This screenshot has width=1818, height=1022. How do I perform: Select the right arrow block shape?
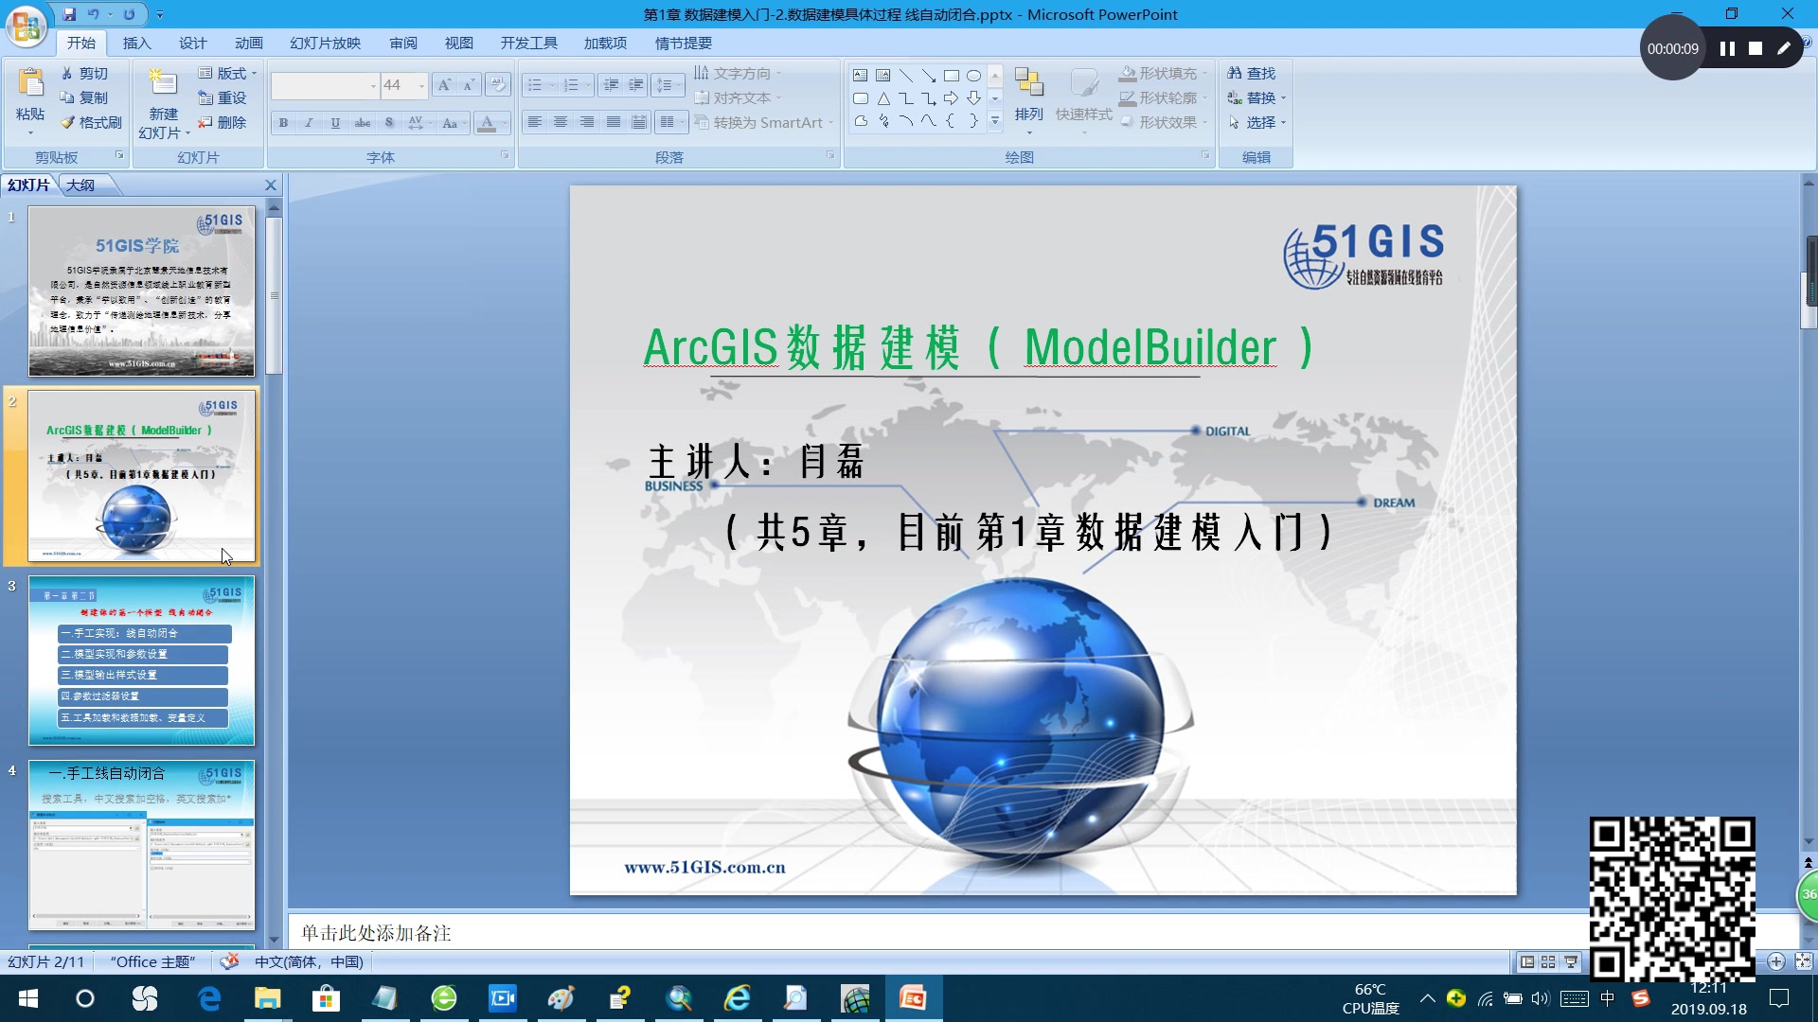[x=951, y=98]
